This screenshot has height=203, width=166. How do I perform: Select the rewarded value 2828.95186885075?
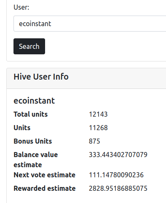click(x=118, y=188)
